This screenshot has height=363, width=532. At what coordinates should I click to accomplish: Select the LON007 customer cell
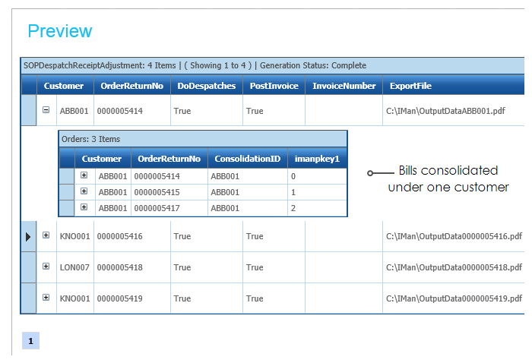pyautogui.click(x=74, y=267)
